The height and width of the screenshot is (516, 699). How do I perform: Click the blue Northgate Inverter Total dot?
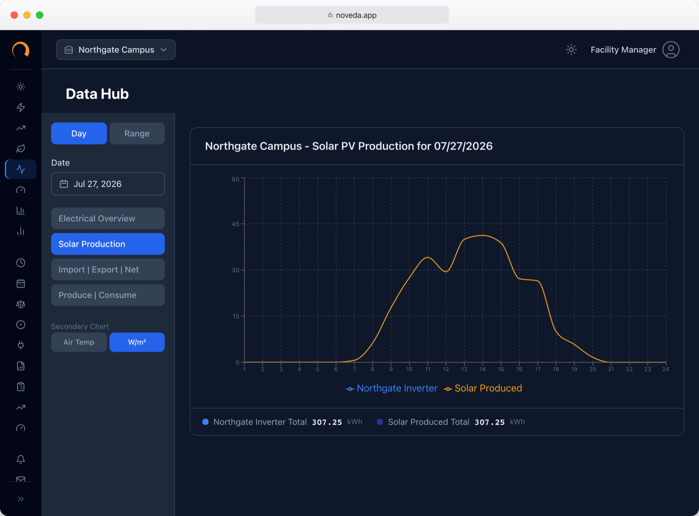205,422
